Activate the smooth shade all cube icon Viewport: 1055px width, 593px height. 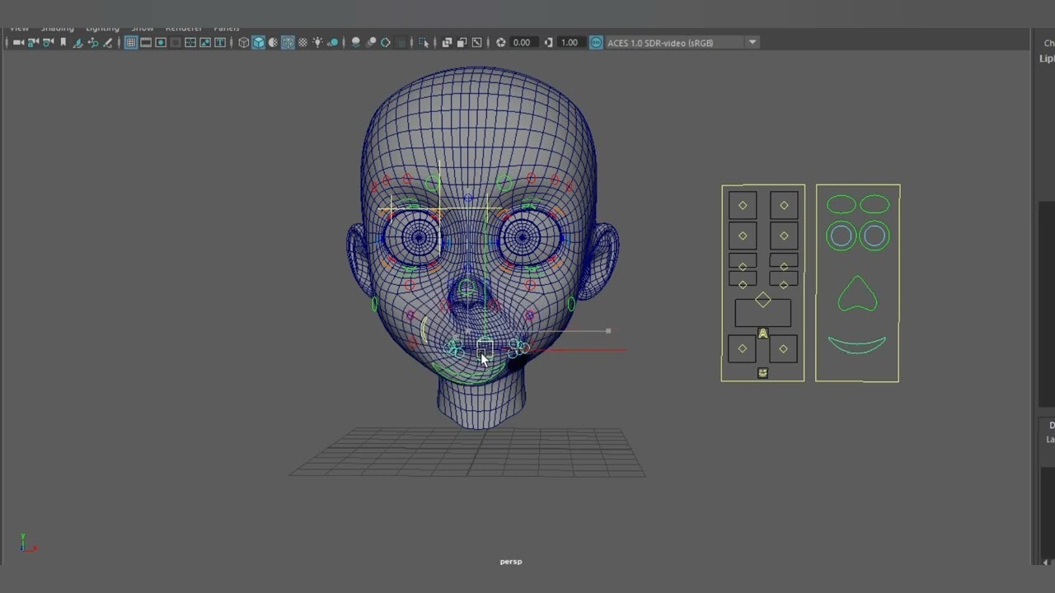(x=258, y=42)
